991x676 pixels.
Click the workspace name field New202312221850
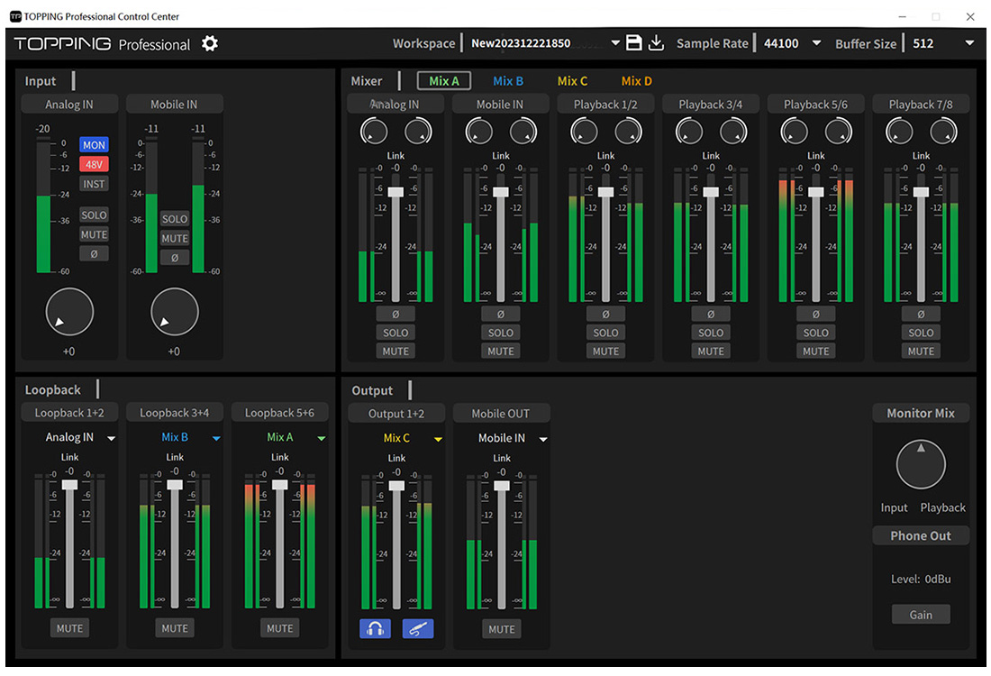tap(523, 41)
